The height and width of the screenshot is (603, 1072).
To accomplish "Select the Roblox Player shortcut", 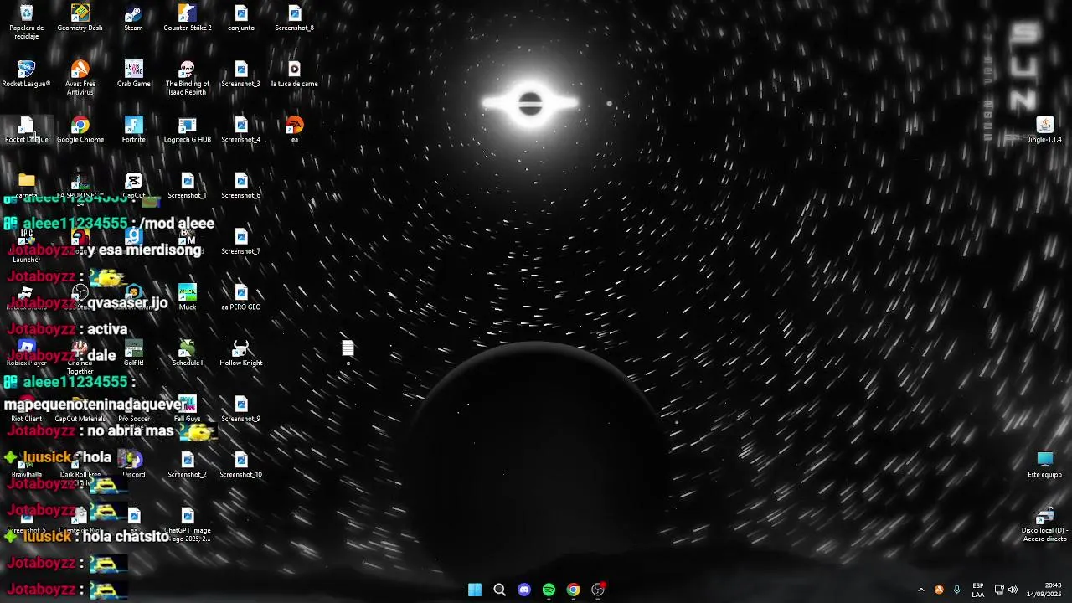I will (x=27, y=353).
